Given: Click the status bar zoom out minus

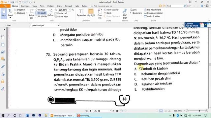Looking at the screenshot, I should (x=187, y=111).
